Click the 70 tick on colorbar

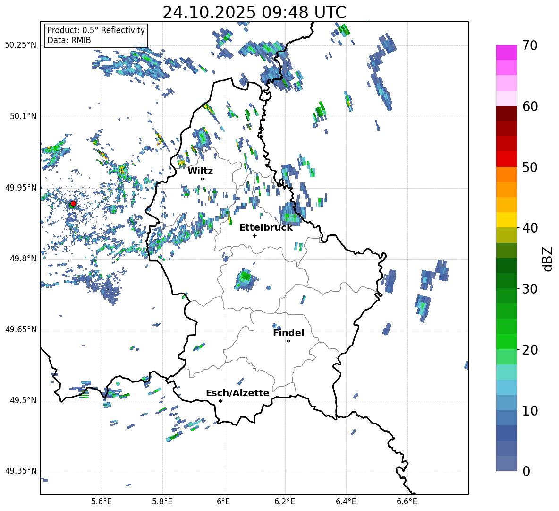coord(529,46)
